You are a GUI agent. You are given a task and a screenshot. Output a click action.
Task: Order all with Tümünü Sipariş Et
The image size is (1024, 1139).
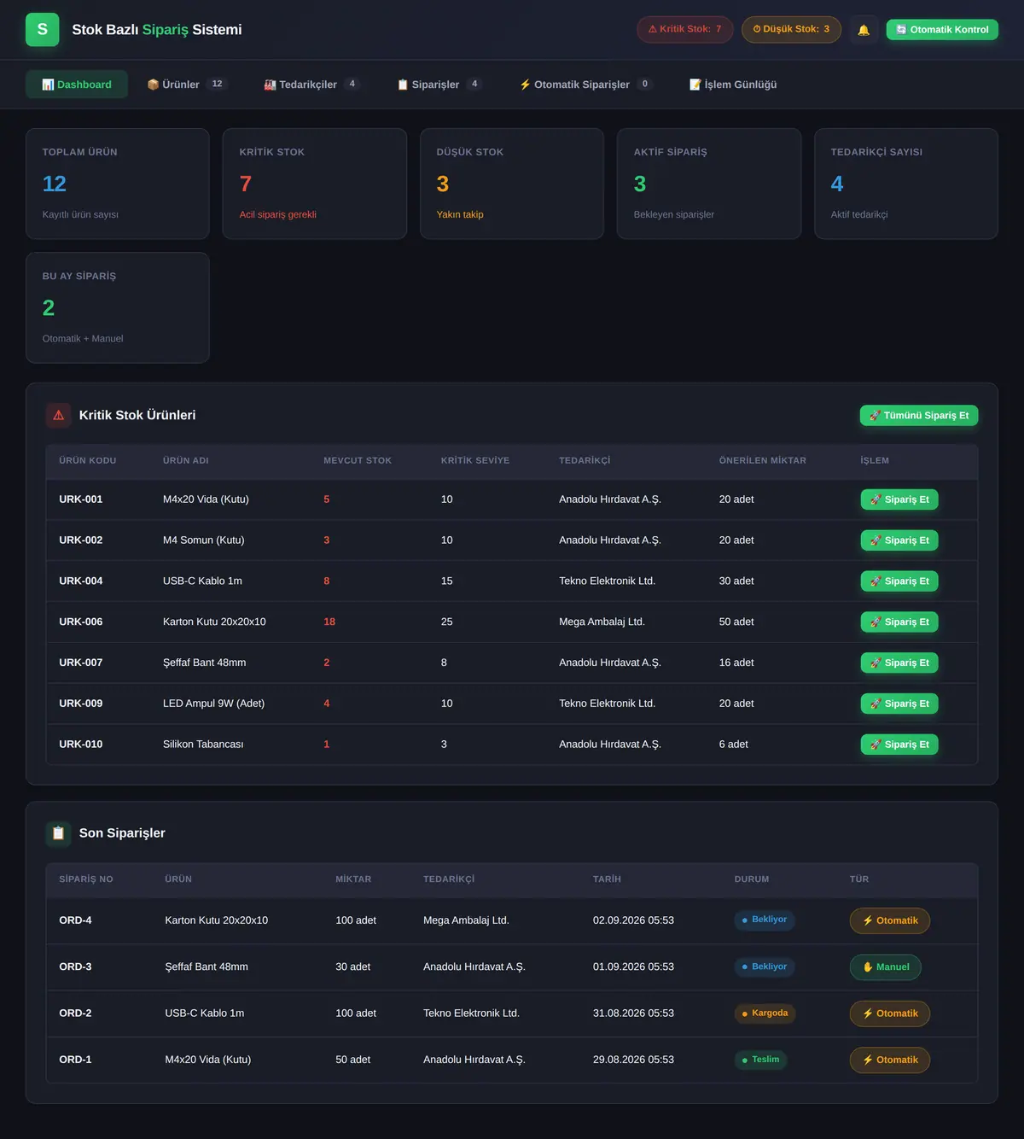pyautogui.click(x=919, y=416)
